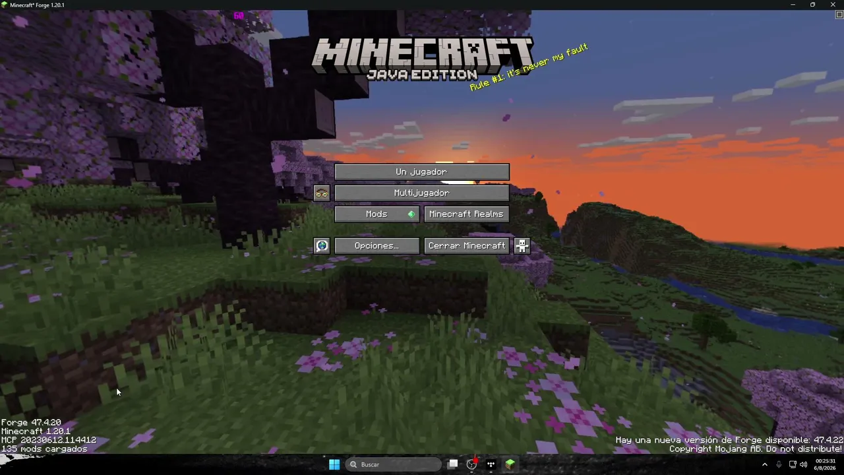This screenshot has width=844, height=475.
Task: Click the 'MCP 20230612.114412' text
Action: (x=49, y=440)
